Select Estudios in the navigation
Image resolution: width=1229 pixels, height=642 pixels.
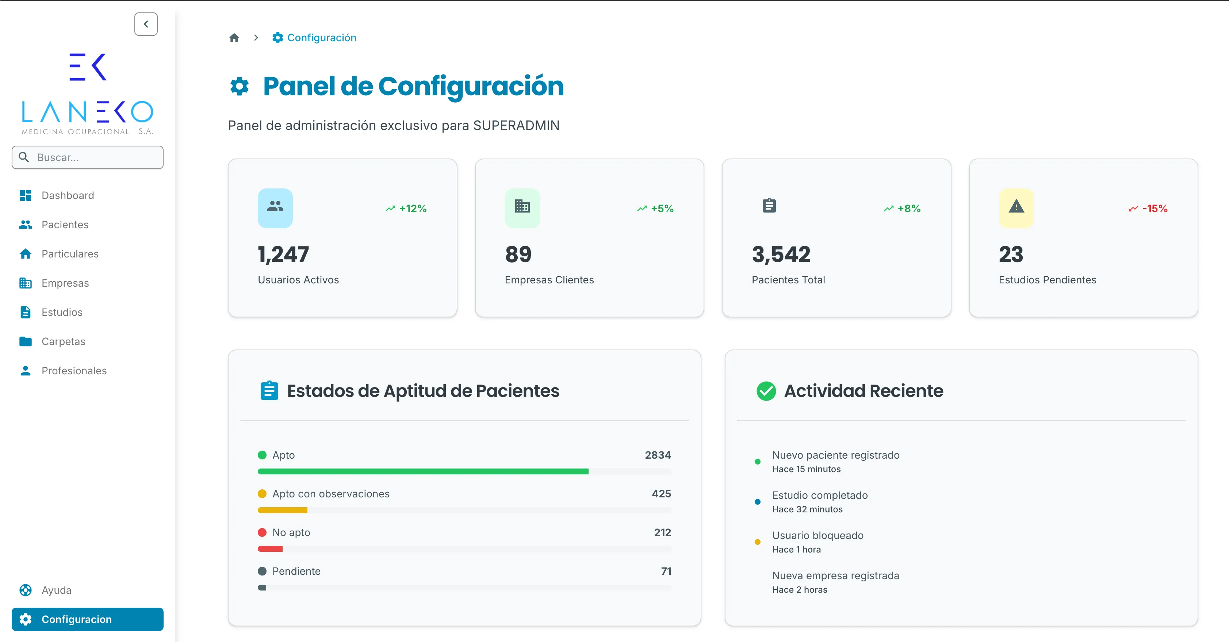(x=62, y=312)
